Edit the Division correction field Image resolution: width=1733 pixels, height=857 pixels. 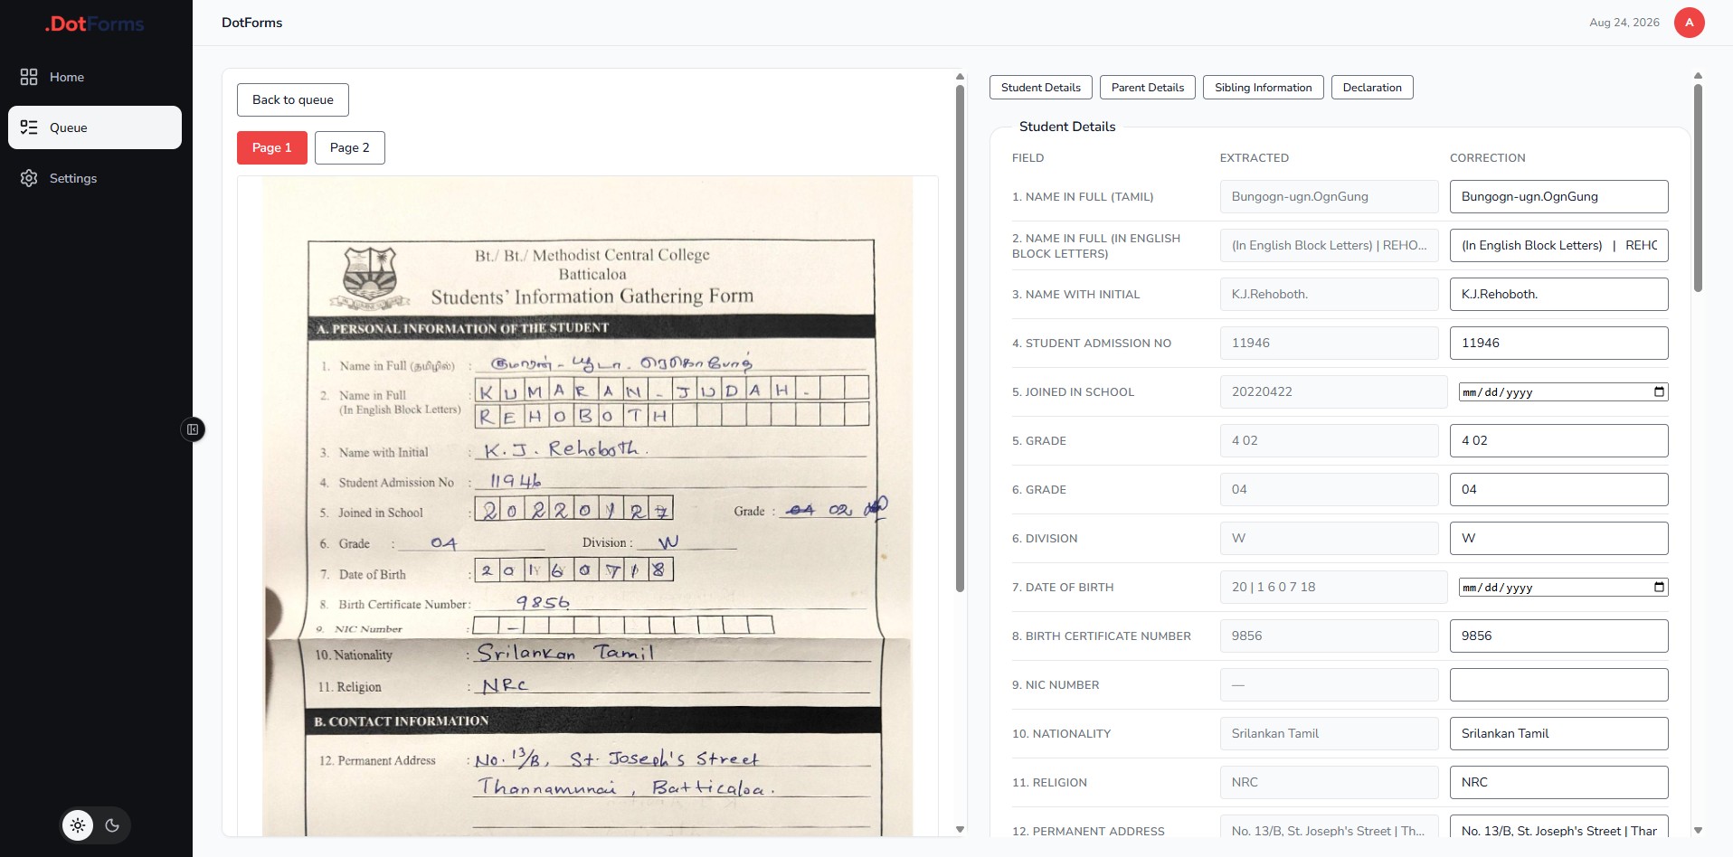pyautogui.click(x=1559, y=538)
